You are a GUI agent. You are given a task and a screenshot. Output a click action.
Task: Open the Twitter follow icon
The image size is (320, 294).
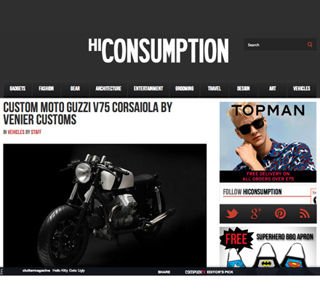(232, 214)
